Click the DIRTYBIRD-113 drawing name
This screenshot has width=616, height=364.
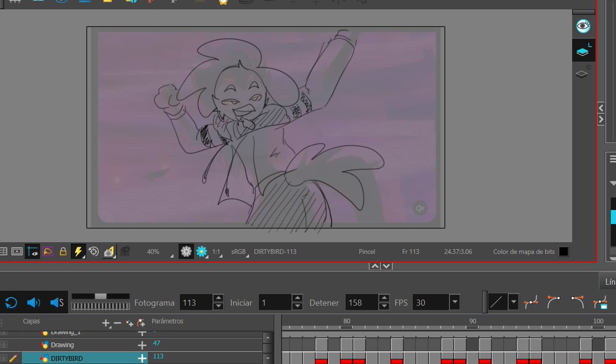click(275, 252)
